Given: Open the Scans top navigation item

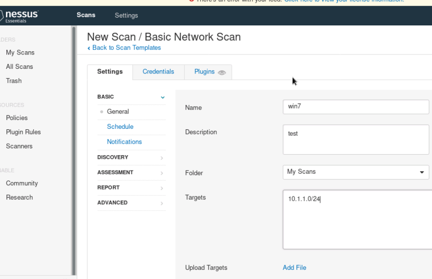Looking at the screenshot, I should pos(86,15).
